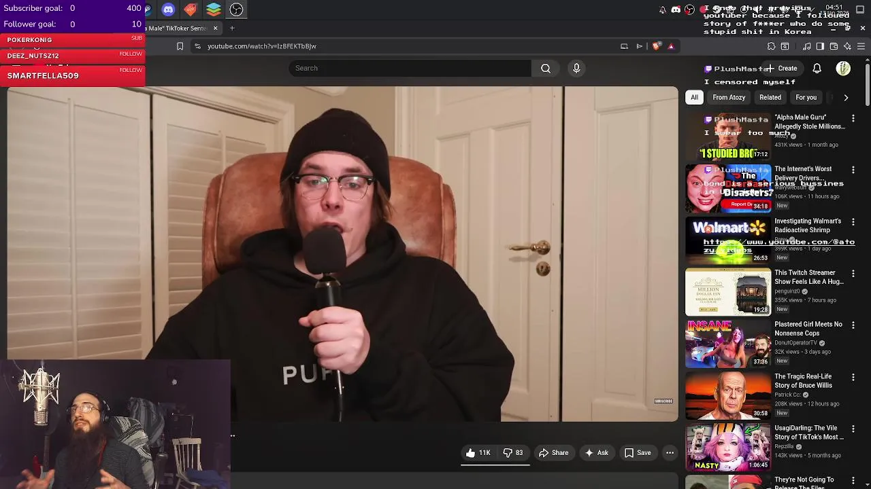The height and width of the screenshot is (489, 871).
Task: Open options menu for Plastered Girl Meets video
Action: click(x=853, y=325)
